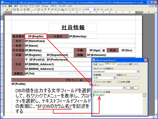Switch to the 境界 tab
Image resolution: width=158 pixels, height=119 pixels.
[x=130, y=64]
